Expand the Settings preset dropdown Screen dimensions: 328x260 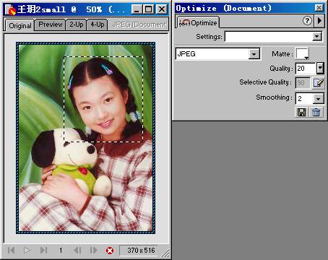click(317, 37)
